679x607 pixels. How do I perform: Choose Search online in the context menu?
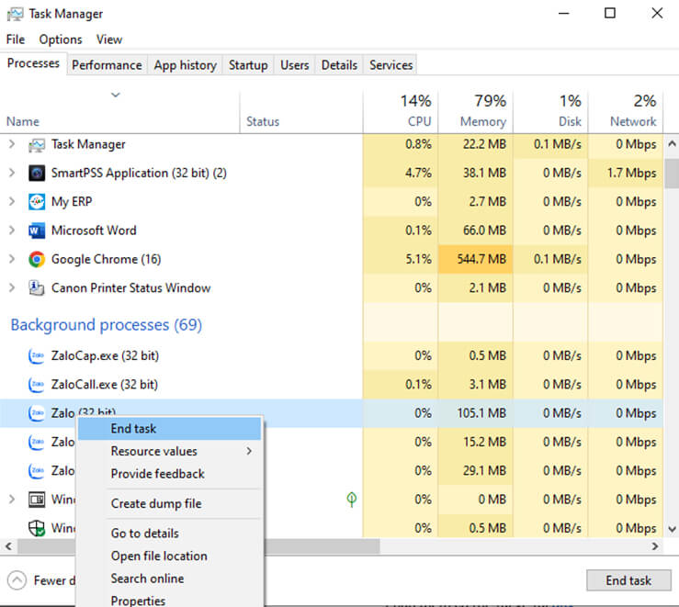tap(169, 579)
